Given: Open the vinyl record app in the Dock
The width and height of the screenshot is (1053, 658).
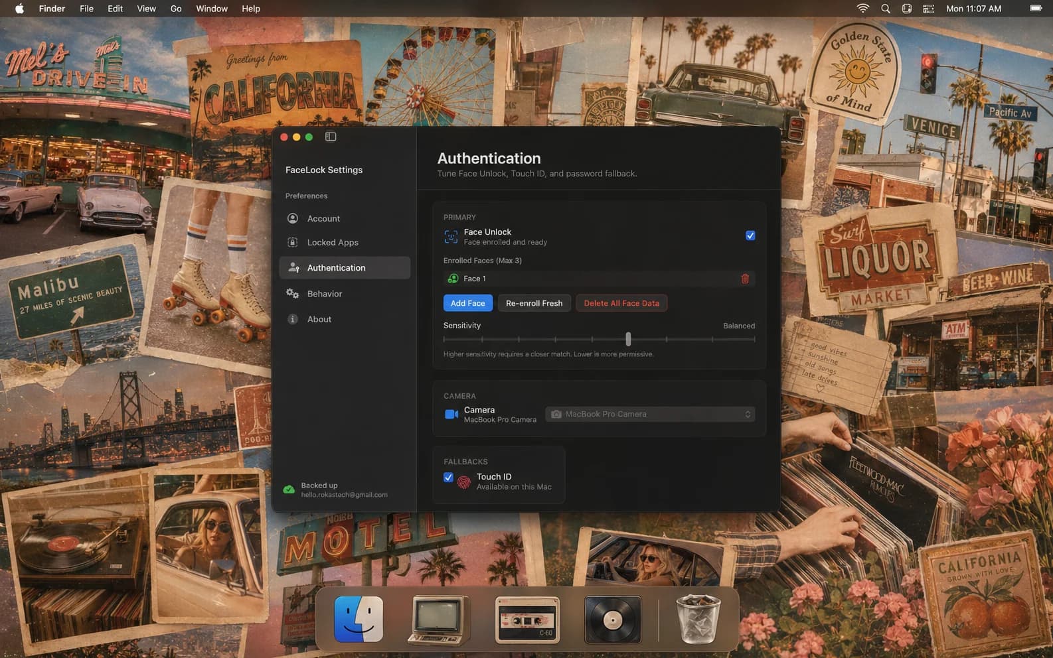Looking at the screenshot, I should 613,620.
